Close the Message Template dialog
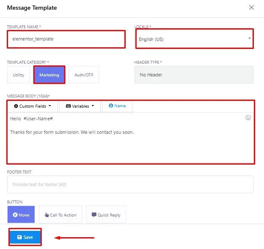Image resolution: width=264 pixels, height=249 pixels. pyautogui.click(x=251, y=8)
